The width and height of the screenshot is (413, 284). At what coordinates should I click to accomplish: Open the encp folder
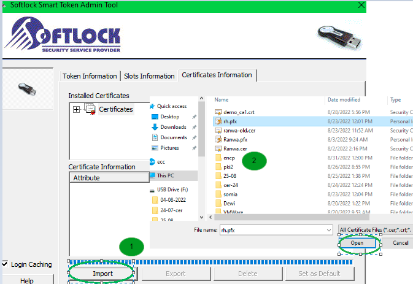(x=230, y=158)
